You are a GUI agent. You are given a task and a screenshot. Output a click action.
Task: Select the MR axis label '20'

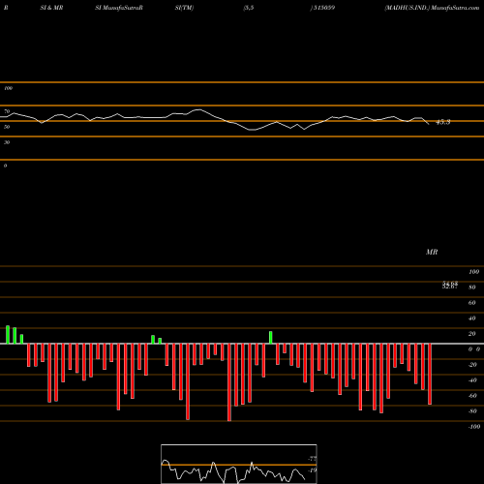471,334
